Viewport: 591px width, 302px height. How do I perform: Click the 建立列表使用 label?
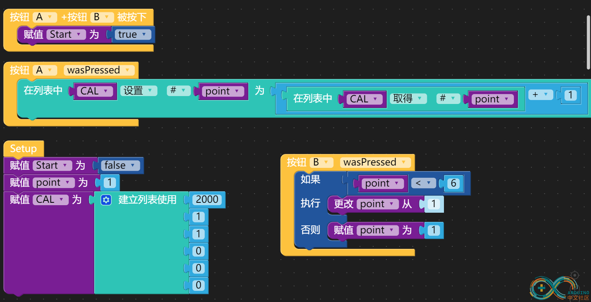tap(147, 200)
